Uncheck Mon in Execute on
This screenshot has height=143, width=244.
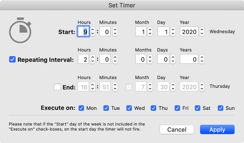pyautogui.click(x=81, y=108)
